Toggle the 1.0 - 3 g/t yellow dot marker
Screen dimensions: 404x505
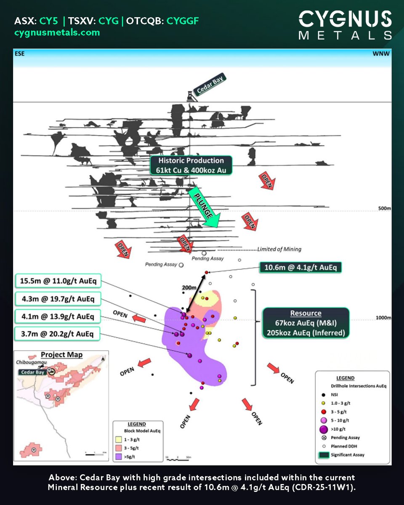(x=323, y=403)
